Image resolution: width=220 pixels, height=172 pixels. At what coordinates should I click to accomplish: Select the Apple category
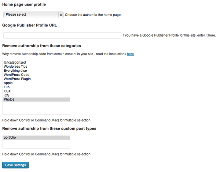point(8,83)
